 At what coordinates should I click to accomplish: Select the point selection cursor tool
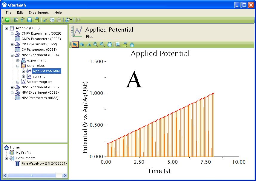pos(82,44)
